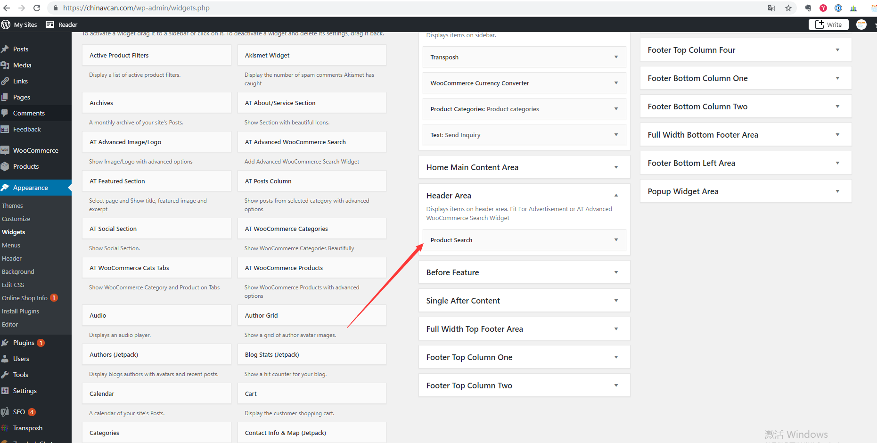Screen dimensions: 877x443
Task: Select the AT Advanced WooCommerce Search widget
Action: pyautogui.click(x=312, y=142)
